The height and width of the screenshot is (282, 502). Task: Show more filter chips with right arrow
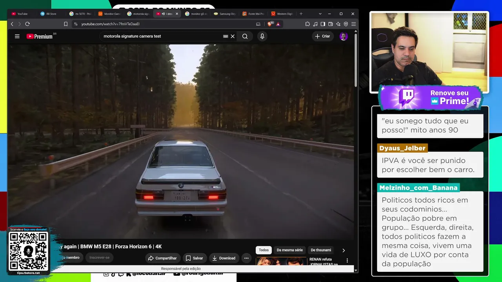coord(344,250)
